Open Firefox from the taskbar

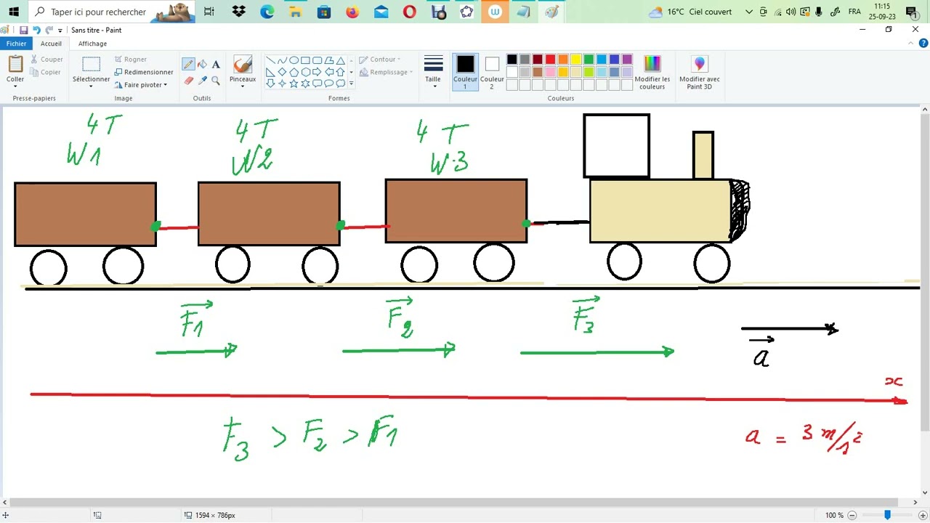click(352, 12)
